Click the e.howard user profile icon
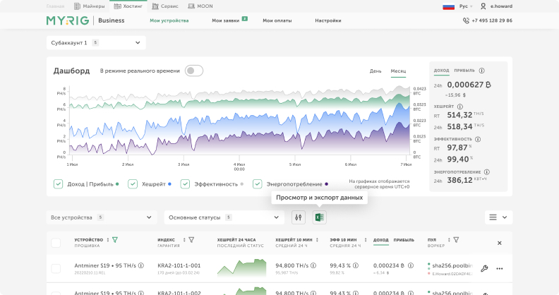Viewport: 559px width, 295px height. pyautogui.click(x=483, y=6)
